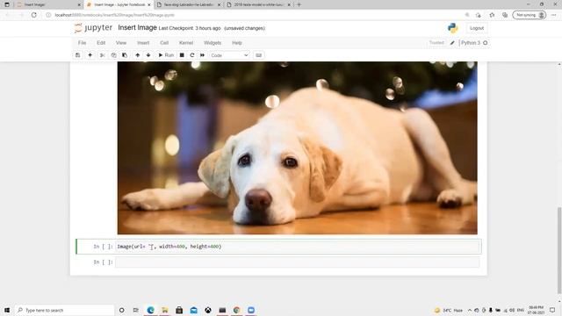Click the Type here to search box
562x316 pixels.
pyautogui.click(x=64, y=310)
